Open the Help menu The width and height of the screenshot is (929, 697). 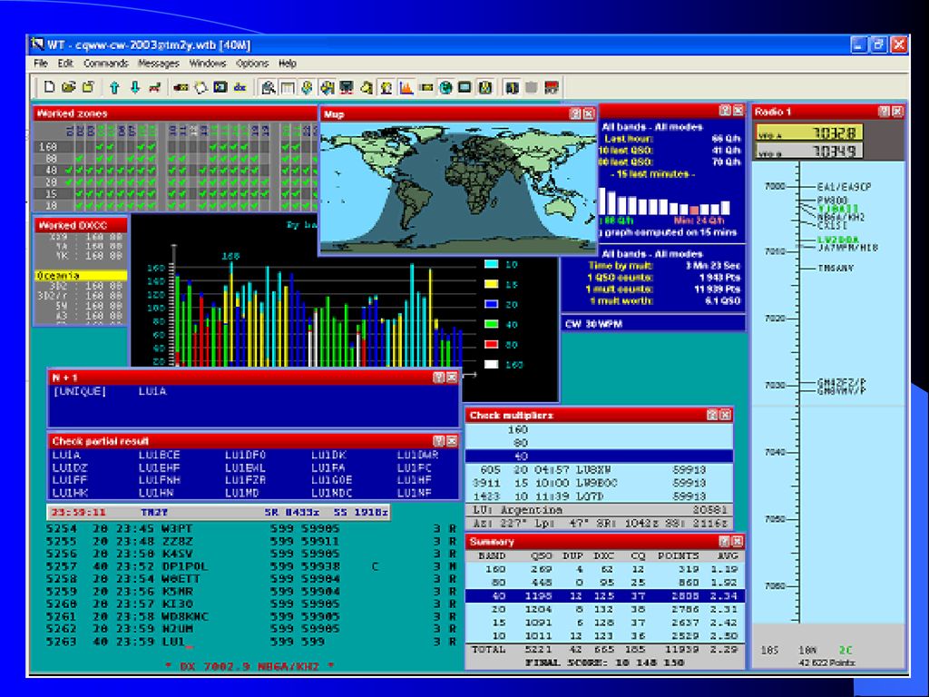pyautogui.click(x=288, y=64)
